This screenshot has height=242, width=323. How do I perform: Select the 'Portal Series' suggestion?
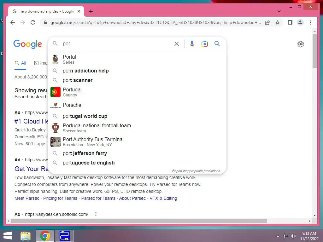pos(137,59)
